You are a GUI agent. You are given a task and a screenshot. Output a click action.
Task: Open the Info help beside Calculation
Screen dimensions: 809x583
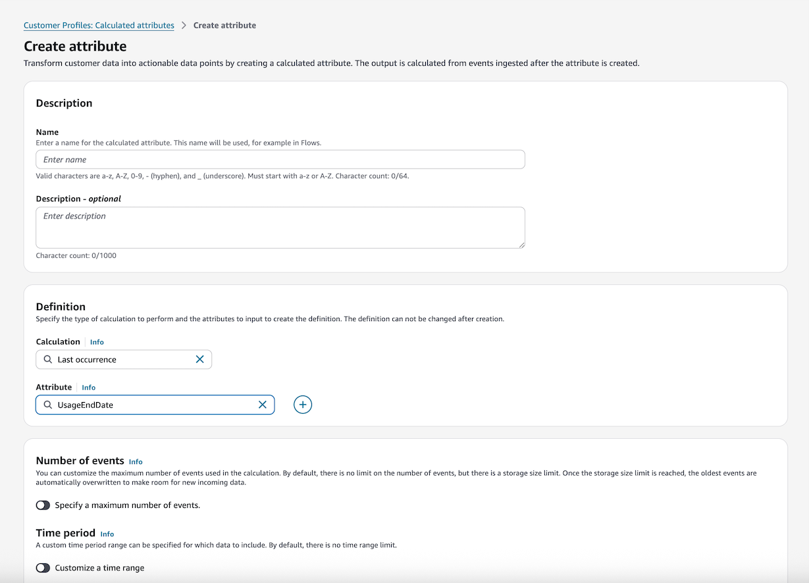(97, 342)
